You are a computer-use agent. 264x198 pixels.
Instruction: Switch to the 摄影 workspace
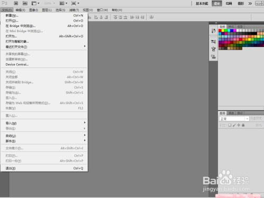click(241, 4)
